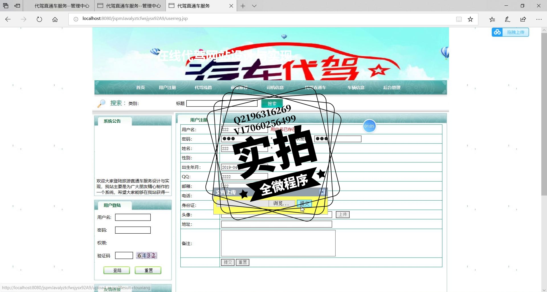
Task: Open a new browser tab
Action: point(243,6)
